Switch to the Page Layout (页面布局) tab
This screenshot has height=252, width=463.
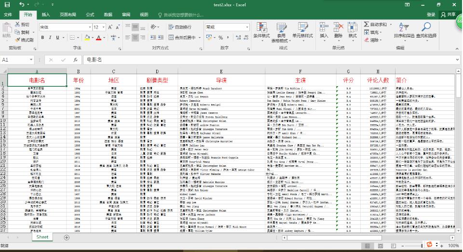68,15
